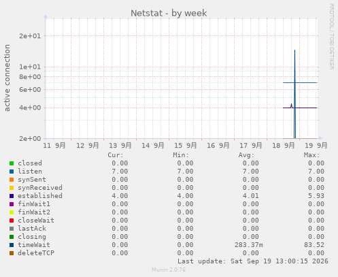Viewport: 338px width, 277px height.
Task: Click the '15 9月' x-axis date label
Action: [186, 146]
